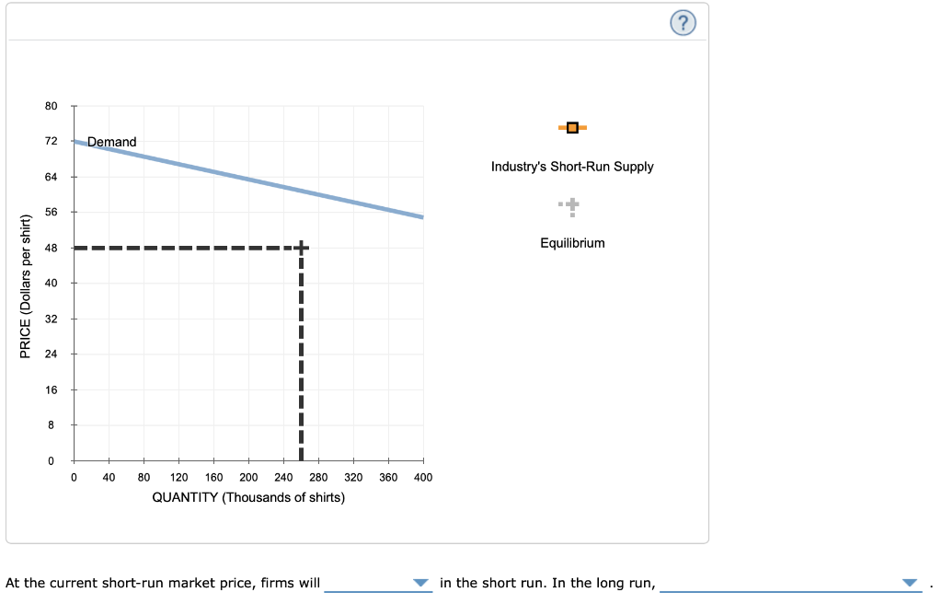Open the question mark help icon
This screenshot has width=942, height=604.
[683, 22]
